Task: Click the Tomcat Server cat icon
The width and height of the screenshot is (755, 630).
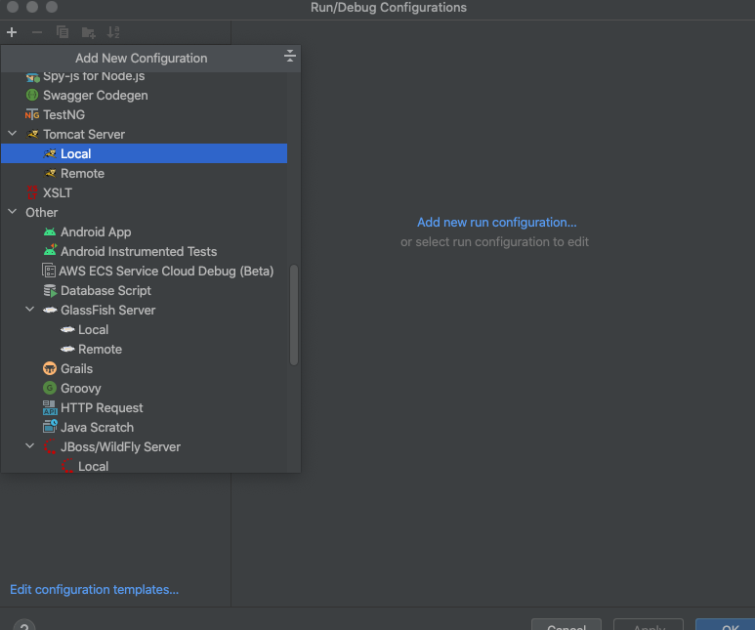Action: 32,134
